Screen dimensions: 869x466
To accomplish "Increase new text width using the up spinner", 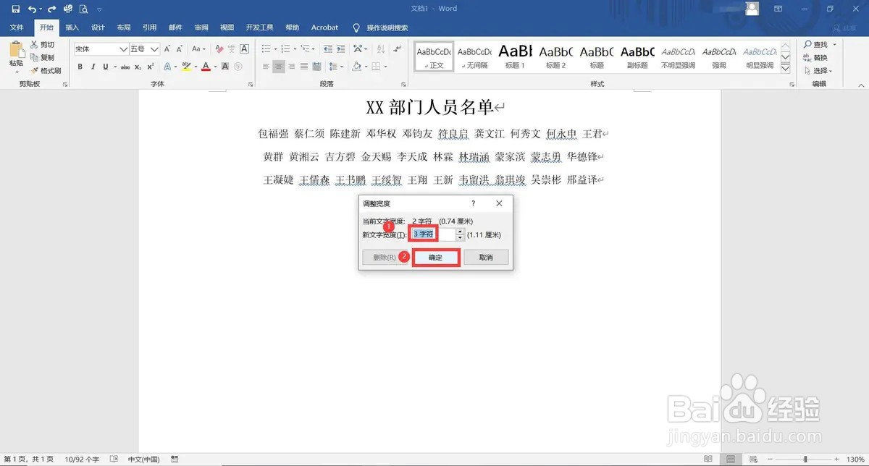I will [460, 232].
